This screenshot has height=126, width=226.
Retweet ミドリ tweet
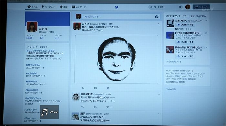click(95, 88)
